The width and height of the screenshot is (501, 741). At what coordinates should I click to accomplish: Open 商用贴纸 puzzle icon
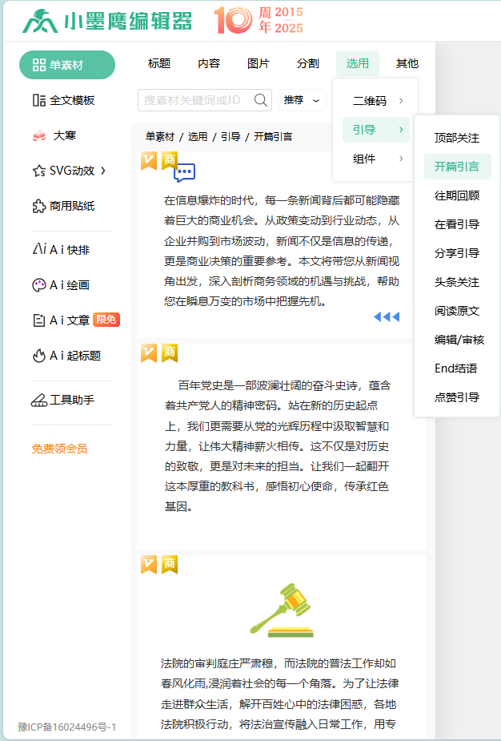[38, 206]
